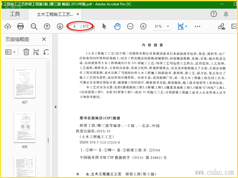Image resolution: width=238 pixels, height=178 pixels.
Task: Show more tools via the ellipsis
Action: pyautogui.click(x=198, y=26)
